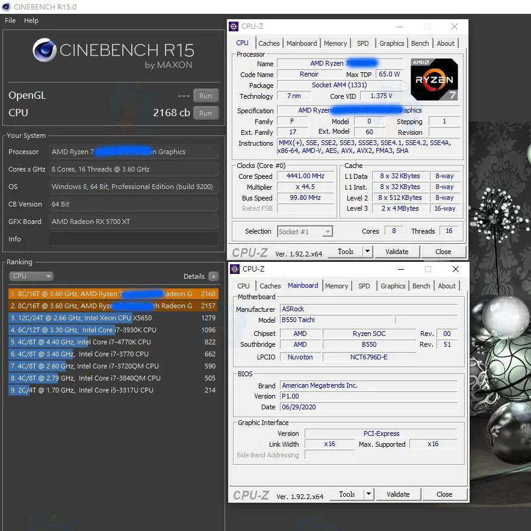
Task: Click the upper CPU-Z window title icon
Action: (x=234, y=26)
